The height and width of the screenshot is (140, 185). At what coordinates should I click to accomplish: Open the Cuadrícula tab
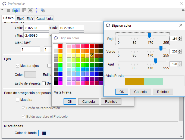(45, 19)
